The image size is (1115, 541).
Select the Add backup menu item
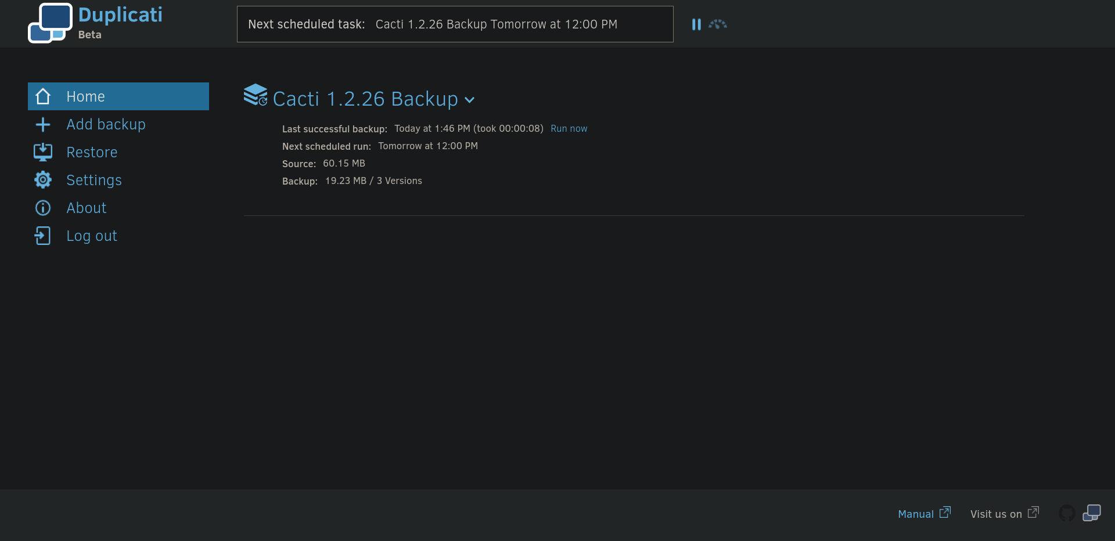pyautogui.click(x=106, y=124)
